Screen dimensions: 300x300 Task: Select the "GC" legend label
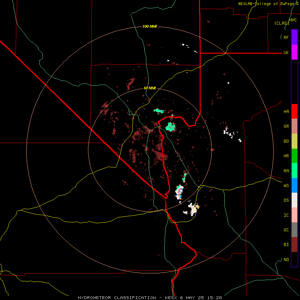[286, 230]
